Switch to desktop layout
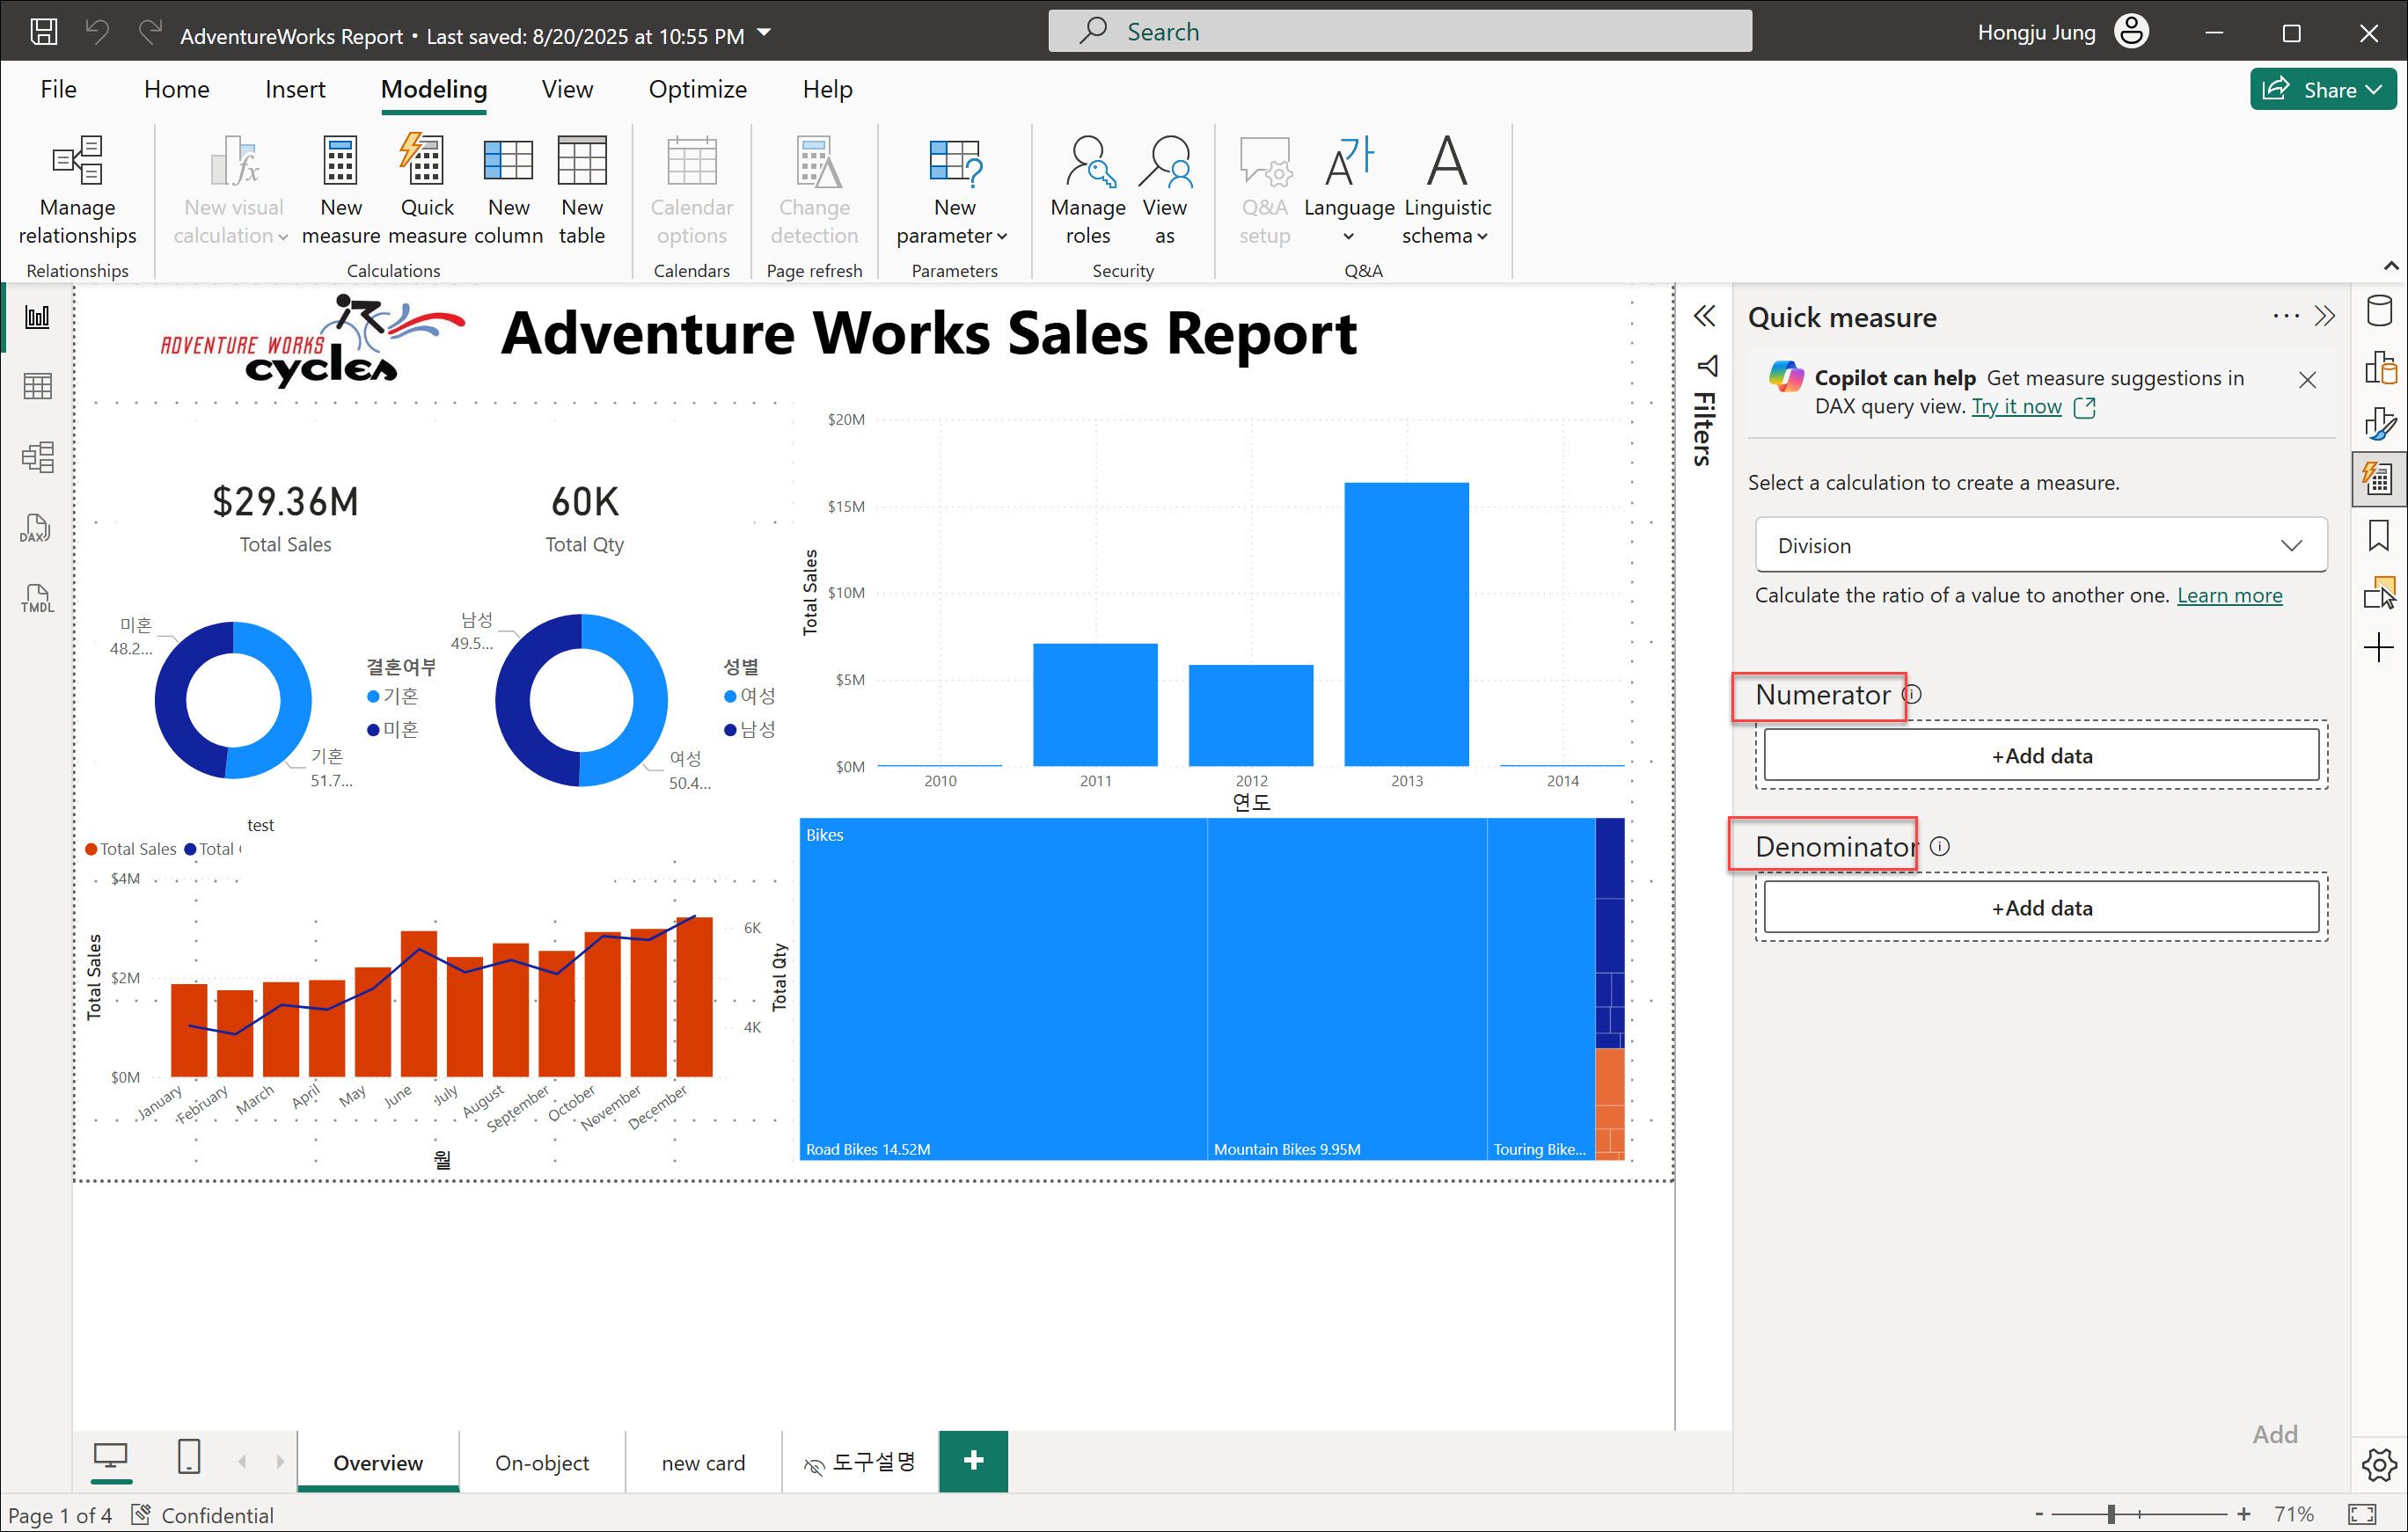This screenshot has width=2408, height=1532. pos(111,1457)
